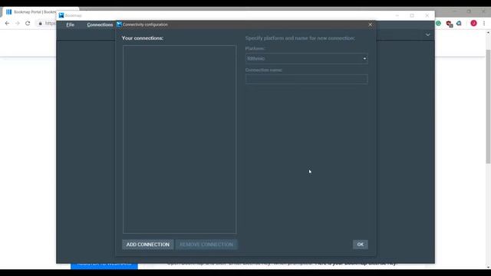The width and height of the screenshot is (491, 276).
Task: Click the blue button on the webpage behind
Action: (x=104, y=266)
